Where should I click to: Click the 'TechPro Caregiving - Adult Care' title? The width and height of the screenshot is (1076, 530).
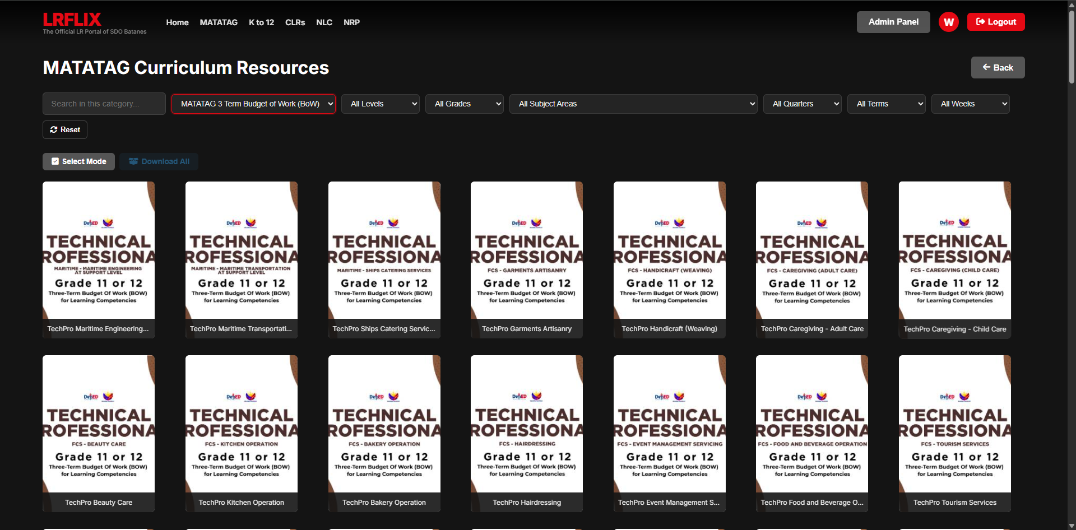coord(812,329)
